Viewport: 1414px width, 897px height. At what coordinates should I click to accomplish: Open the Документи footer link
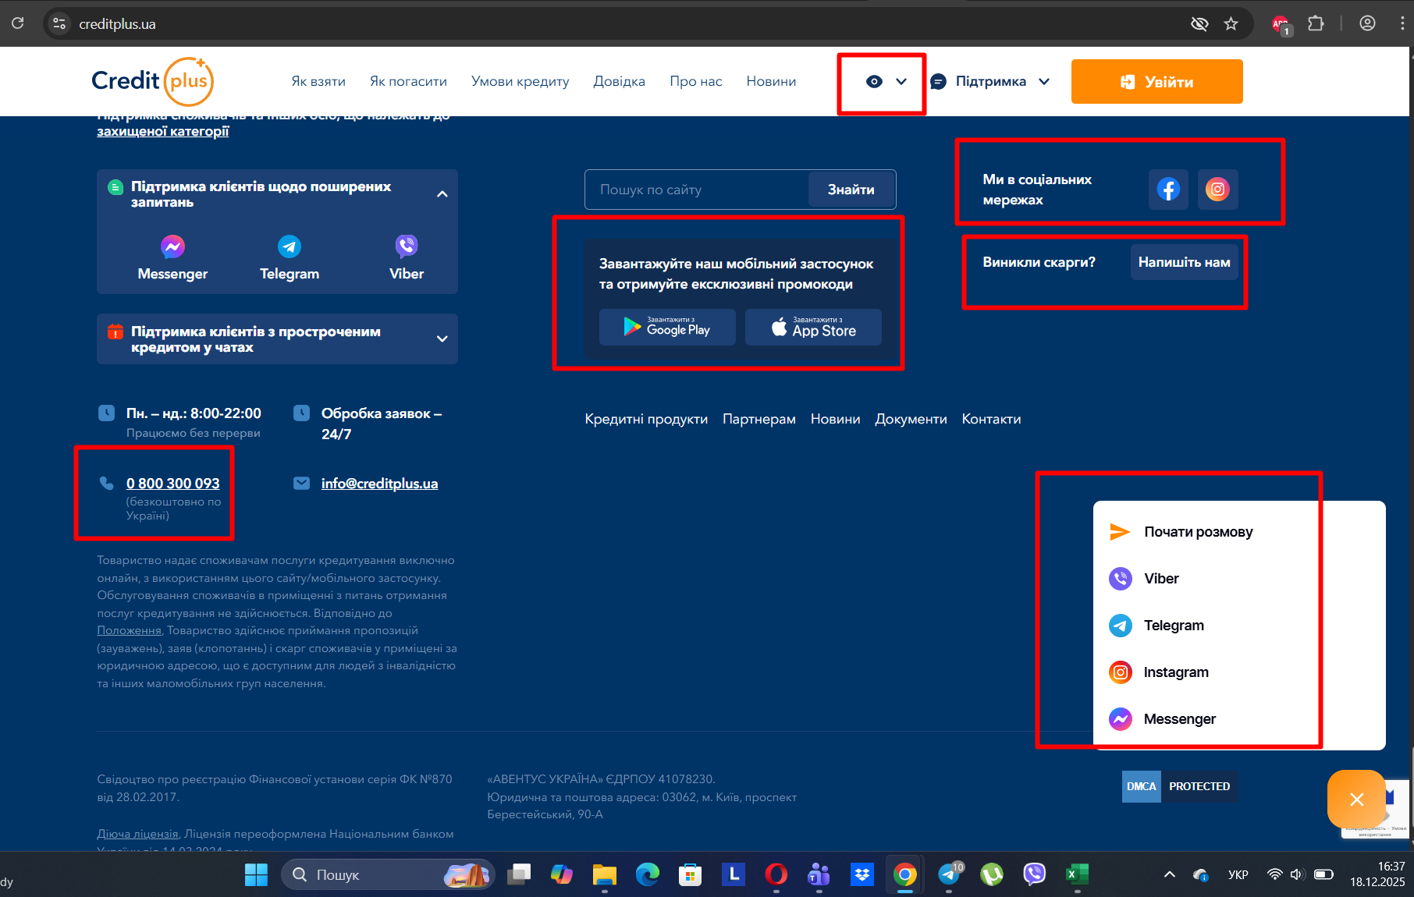(911, 419)
